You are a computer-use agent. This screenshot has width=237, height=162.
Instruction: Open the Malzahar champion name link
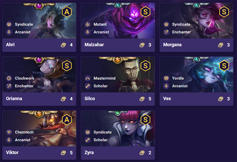coord(94,45)
